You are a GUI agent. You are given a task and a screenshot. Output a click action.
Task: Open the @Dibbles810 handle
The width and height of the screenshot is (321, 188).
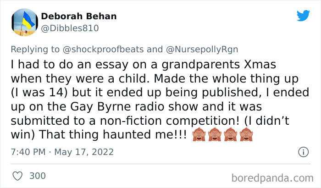pos(70,28)
